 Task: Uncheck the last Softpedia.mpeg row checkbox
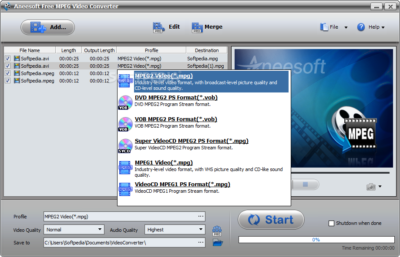click(8, 81)
